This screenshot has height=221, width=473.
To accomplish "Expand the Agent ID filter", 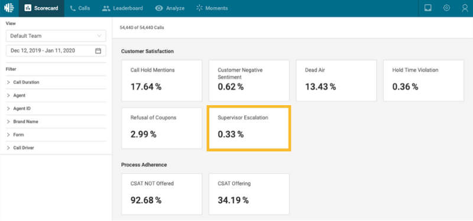I will (x=56, y=109).
